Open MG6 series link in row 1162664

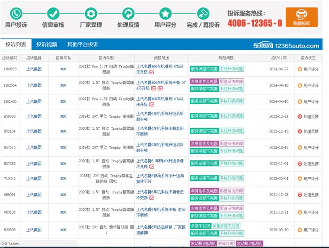click(x=63, y=85)
